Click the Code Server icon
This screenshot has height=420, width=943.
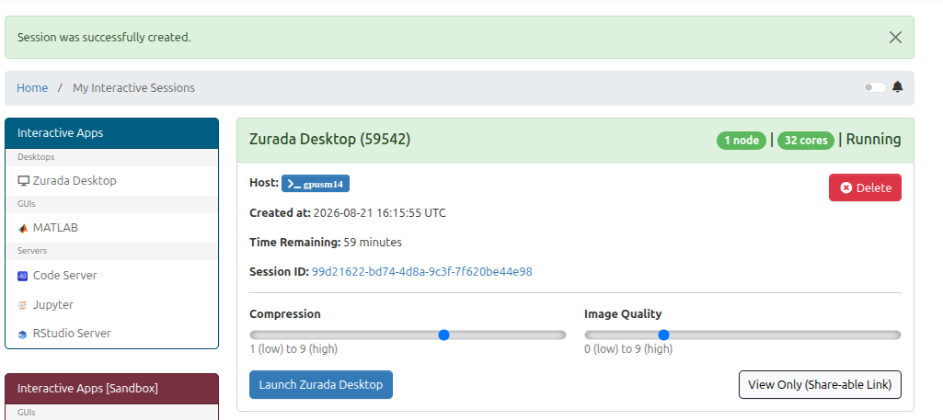(23, 276)
